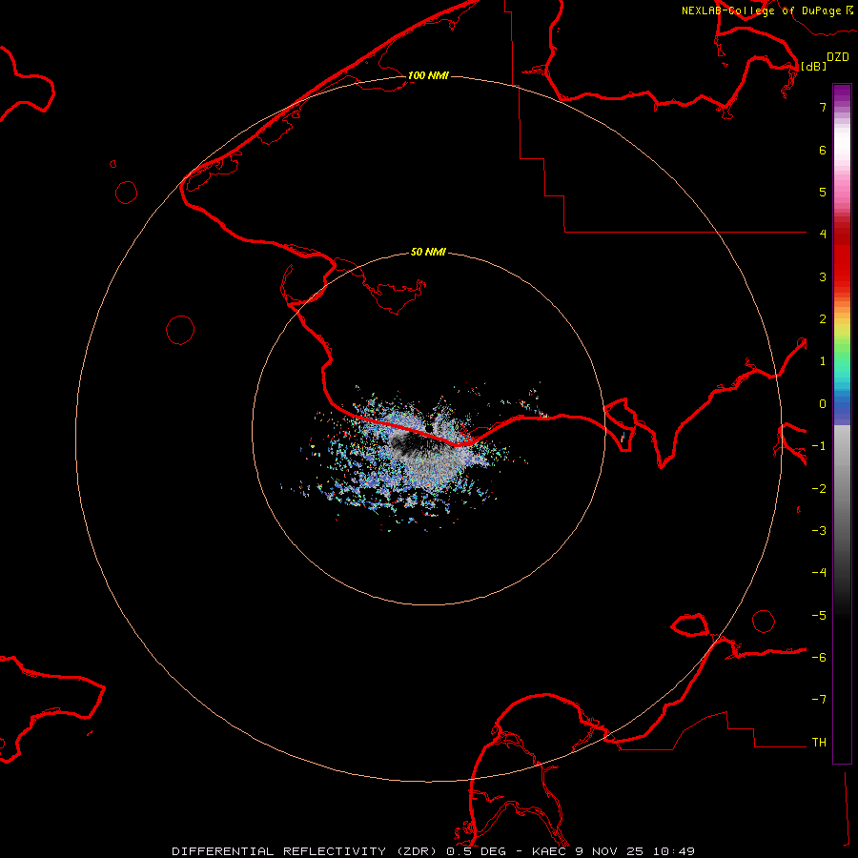Image resolution: width=858 pixels, height=858 pixels.
Task: Click the [dB] units label
Action: 814,66
